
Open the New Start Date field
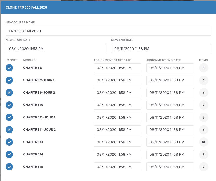tap(56, 49)
